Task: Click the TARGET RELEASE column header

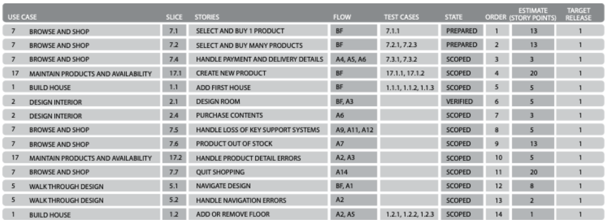Action: click(x=578, y=14)
